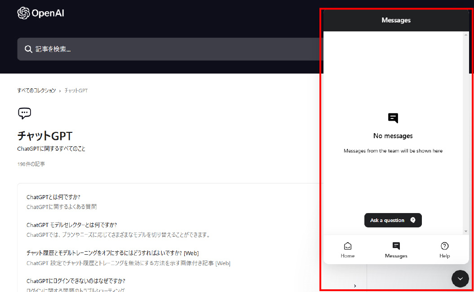Click the Ask a question button
Image resolution: width=474 pixels, height=292 pixels.
393,220
